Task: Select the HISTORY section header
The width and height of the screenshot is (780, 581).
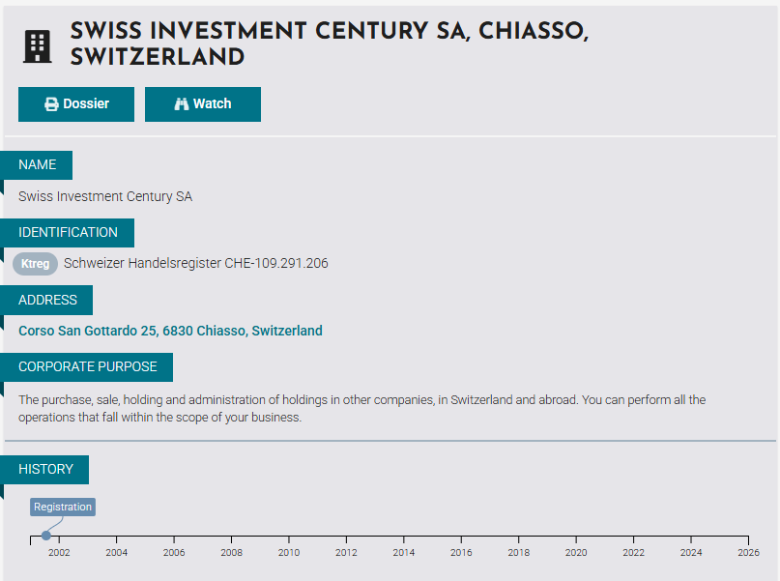Action: (45, 470)
